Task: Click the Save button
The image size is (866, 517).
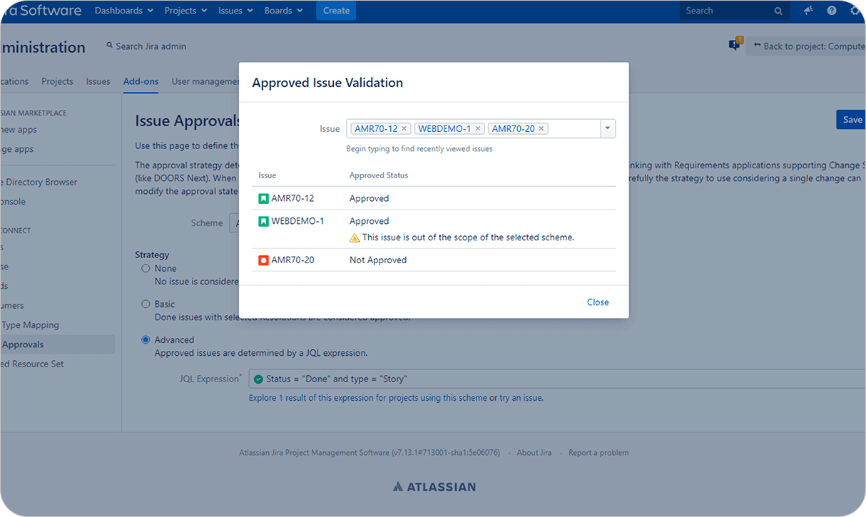Action: pos(851,120)
